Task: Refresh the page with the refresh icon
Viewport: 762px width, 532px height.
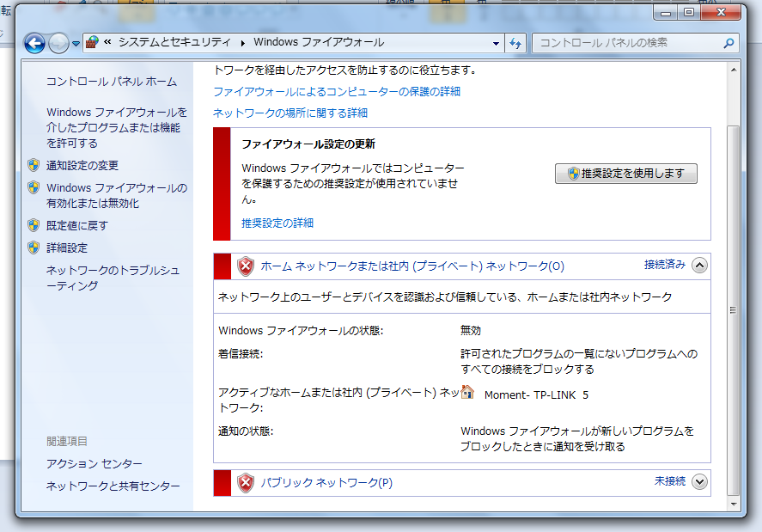Action: pos(515,43)
